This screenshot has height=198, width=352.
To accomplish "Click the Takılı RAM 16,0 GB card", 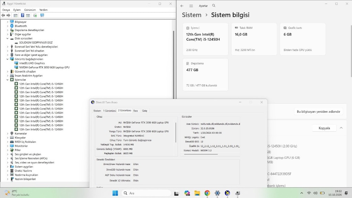I will (x=254, y=39).
